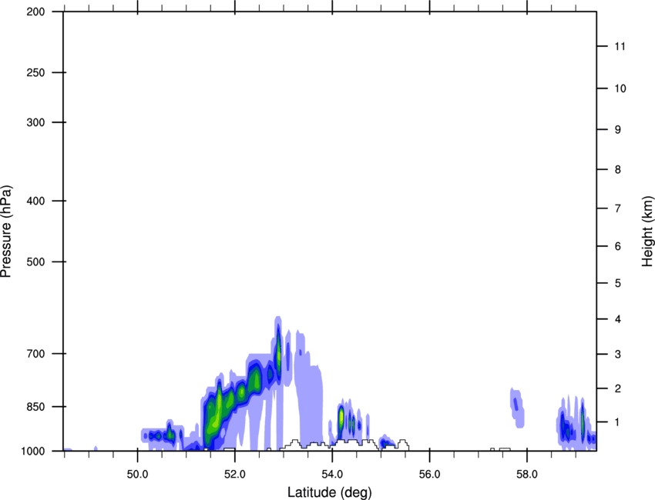The width and height of the screenshot is (655, 500).
Task: Pick the 6 km height label
Action: [x=618, y=246]
